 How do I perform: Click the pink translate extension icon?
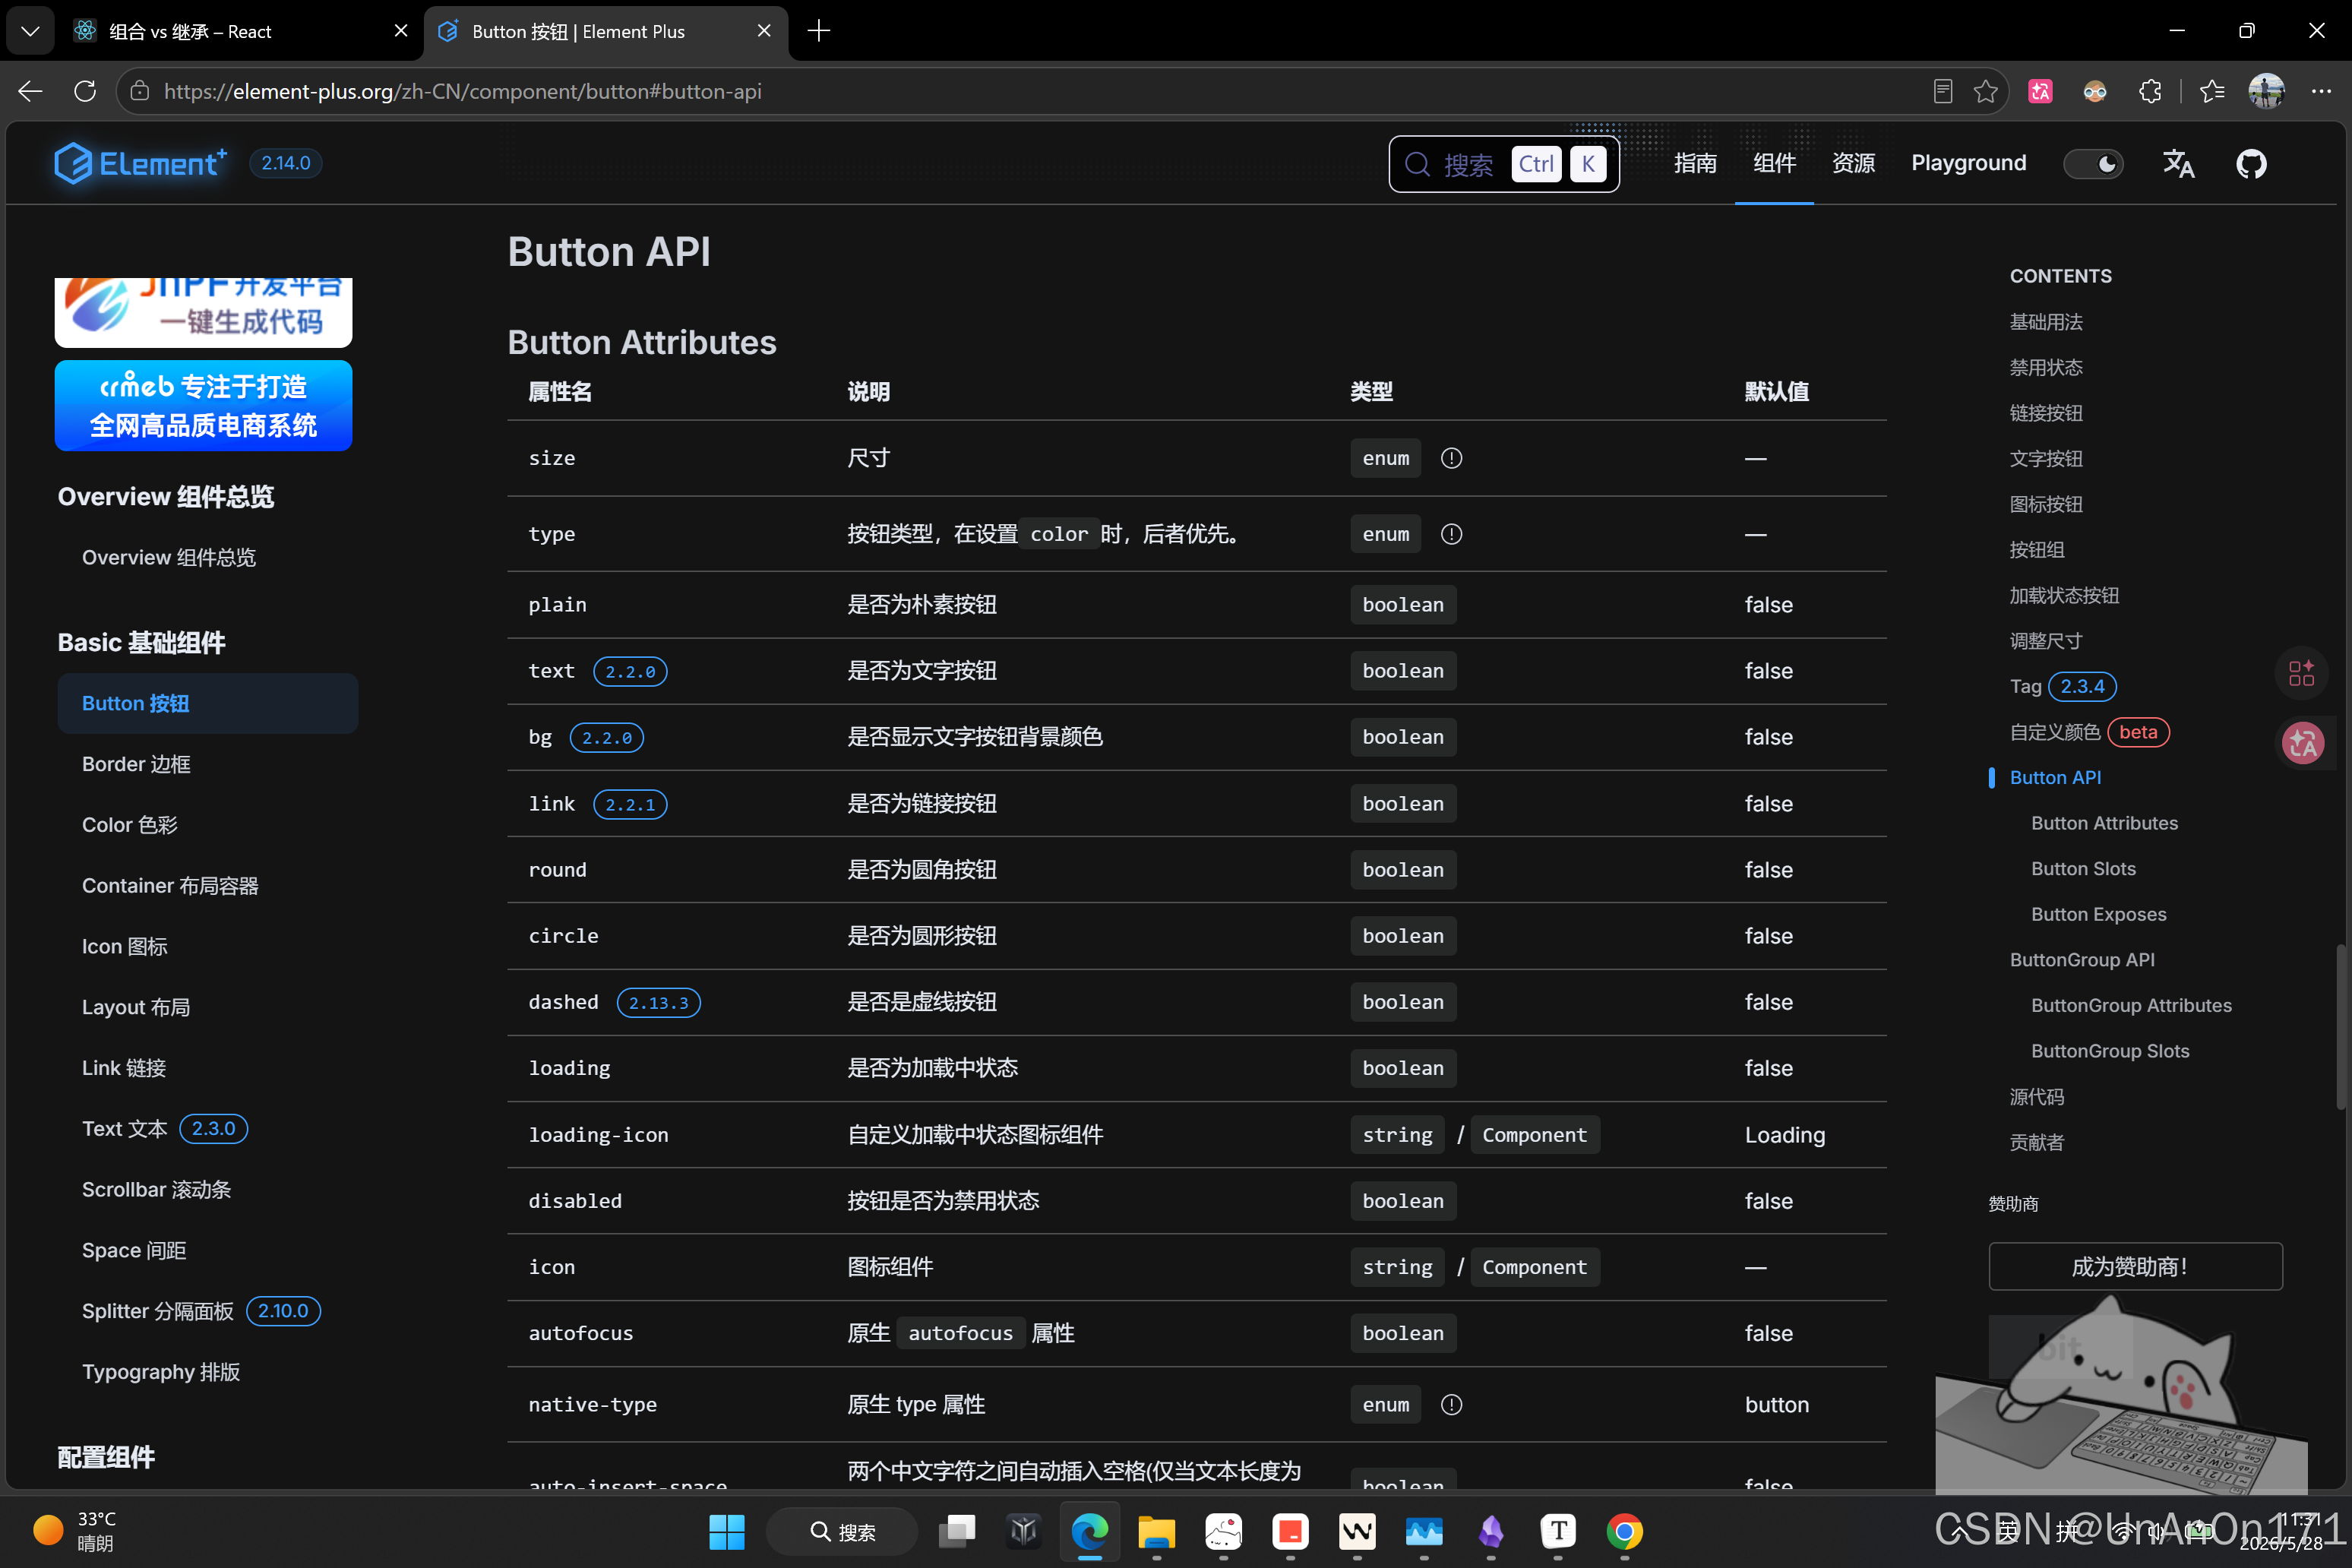click(x=2040, y=91)
